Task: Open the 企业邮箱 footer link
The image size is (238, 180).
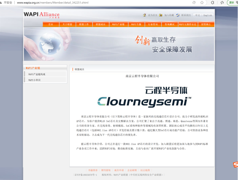Action: [x=132, y=170]
